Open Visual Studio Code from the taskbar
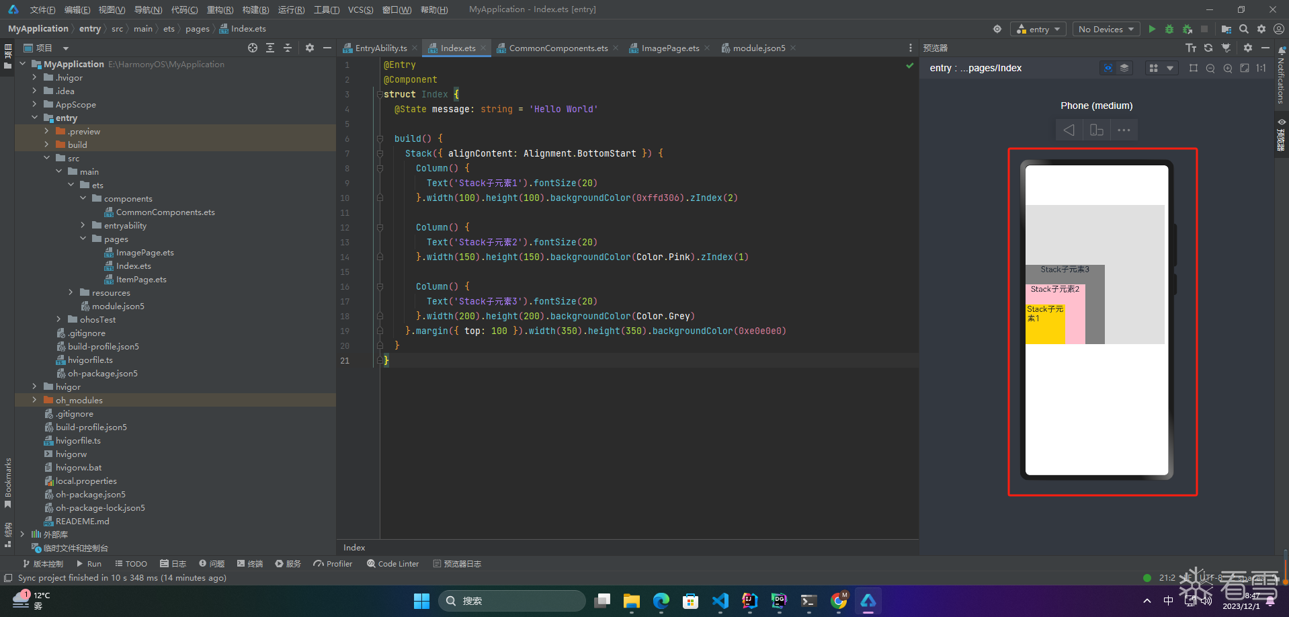 720,601
